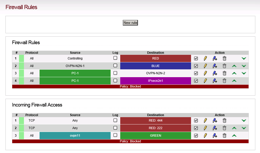Delete the ovpn11 to GREEN rule
The image size is (260, 153).
pyautogui.click(x=224, y=136)
